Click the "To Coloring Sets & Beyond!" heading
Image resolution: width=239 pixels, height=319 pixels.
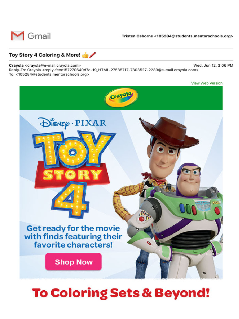coord(121,293)
